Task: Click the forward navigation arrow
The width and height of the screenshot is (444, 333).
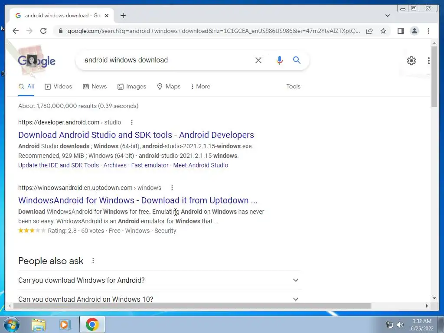Action: coord(29,31)
